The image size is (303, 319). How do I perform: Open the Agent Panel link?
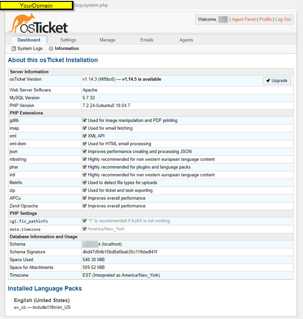pyautogui.click(x=244, y=20)
